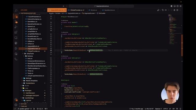196x110 pixels.
Task: Open PauseScreen.cs file
Action: 33,36
